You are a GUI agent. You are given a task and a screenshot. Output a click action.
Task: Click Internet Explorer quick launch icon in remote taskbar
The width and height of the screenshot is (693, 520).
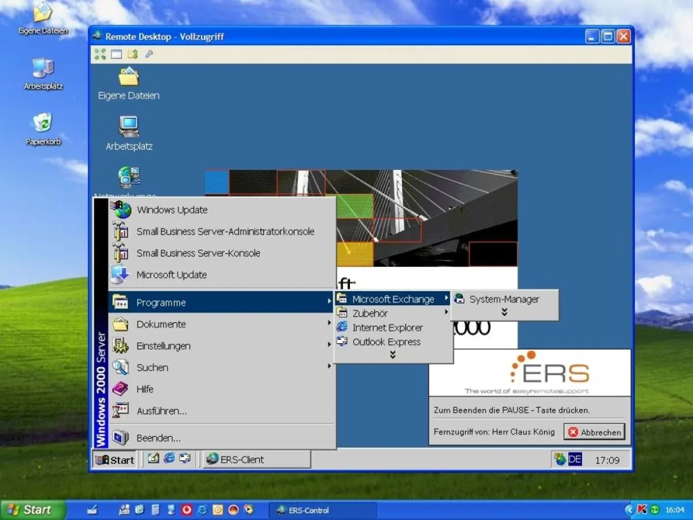169,458
